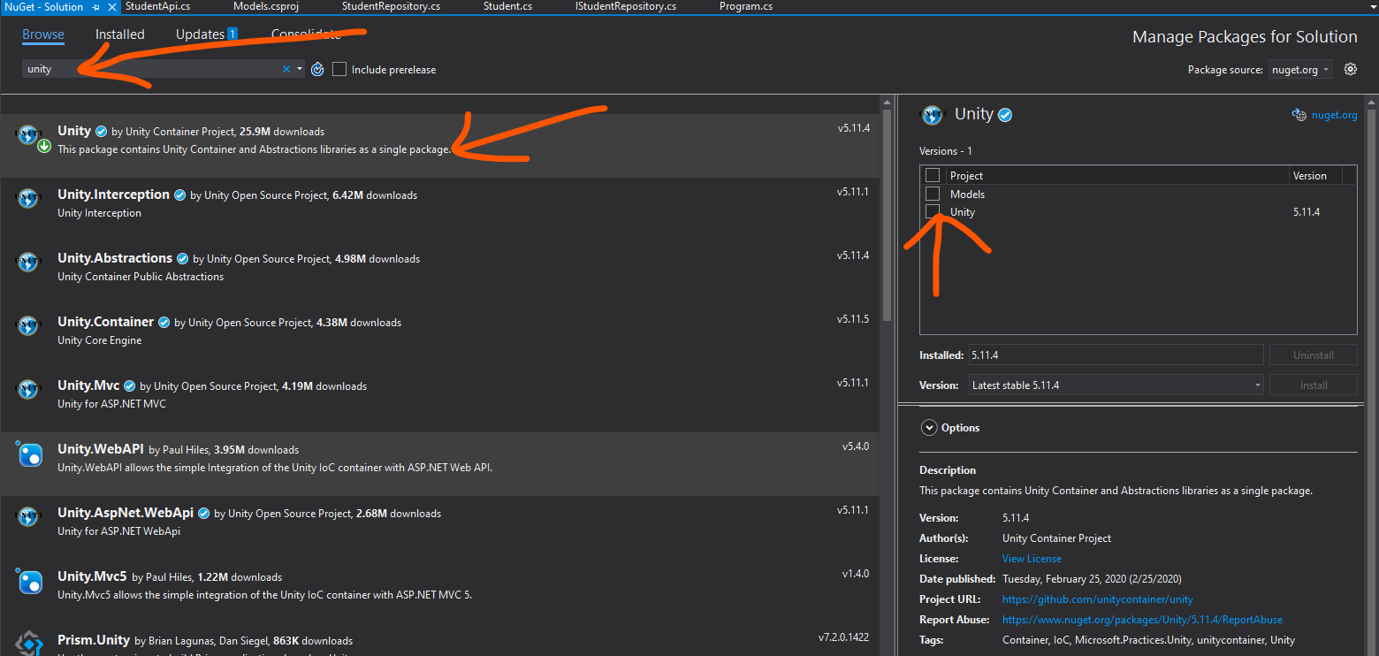Check the select-all Project header checkbox
The height and width of the screenshot is (656, 1379).
(933, 175)
